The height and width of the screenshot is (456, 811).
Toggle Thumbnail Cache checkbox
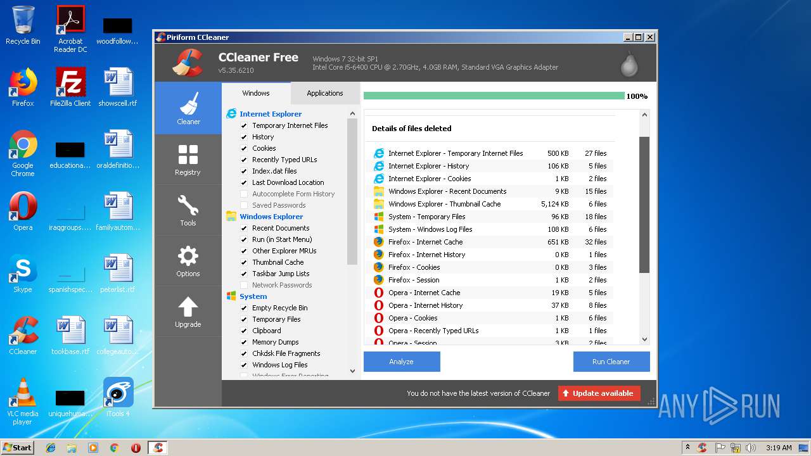[244, 262]
